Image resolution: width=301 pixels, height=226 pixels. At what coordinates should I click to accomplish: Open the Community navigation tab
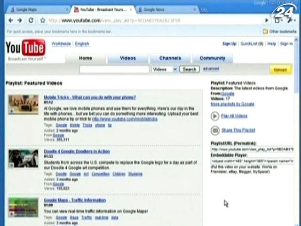(x=213, y=58)
